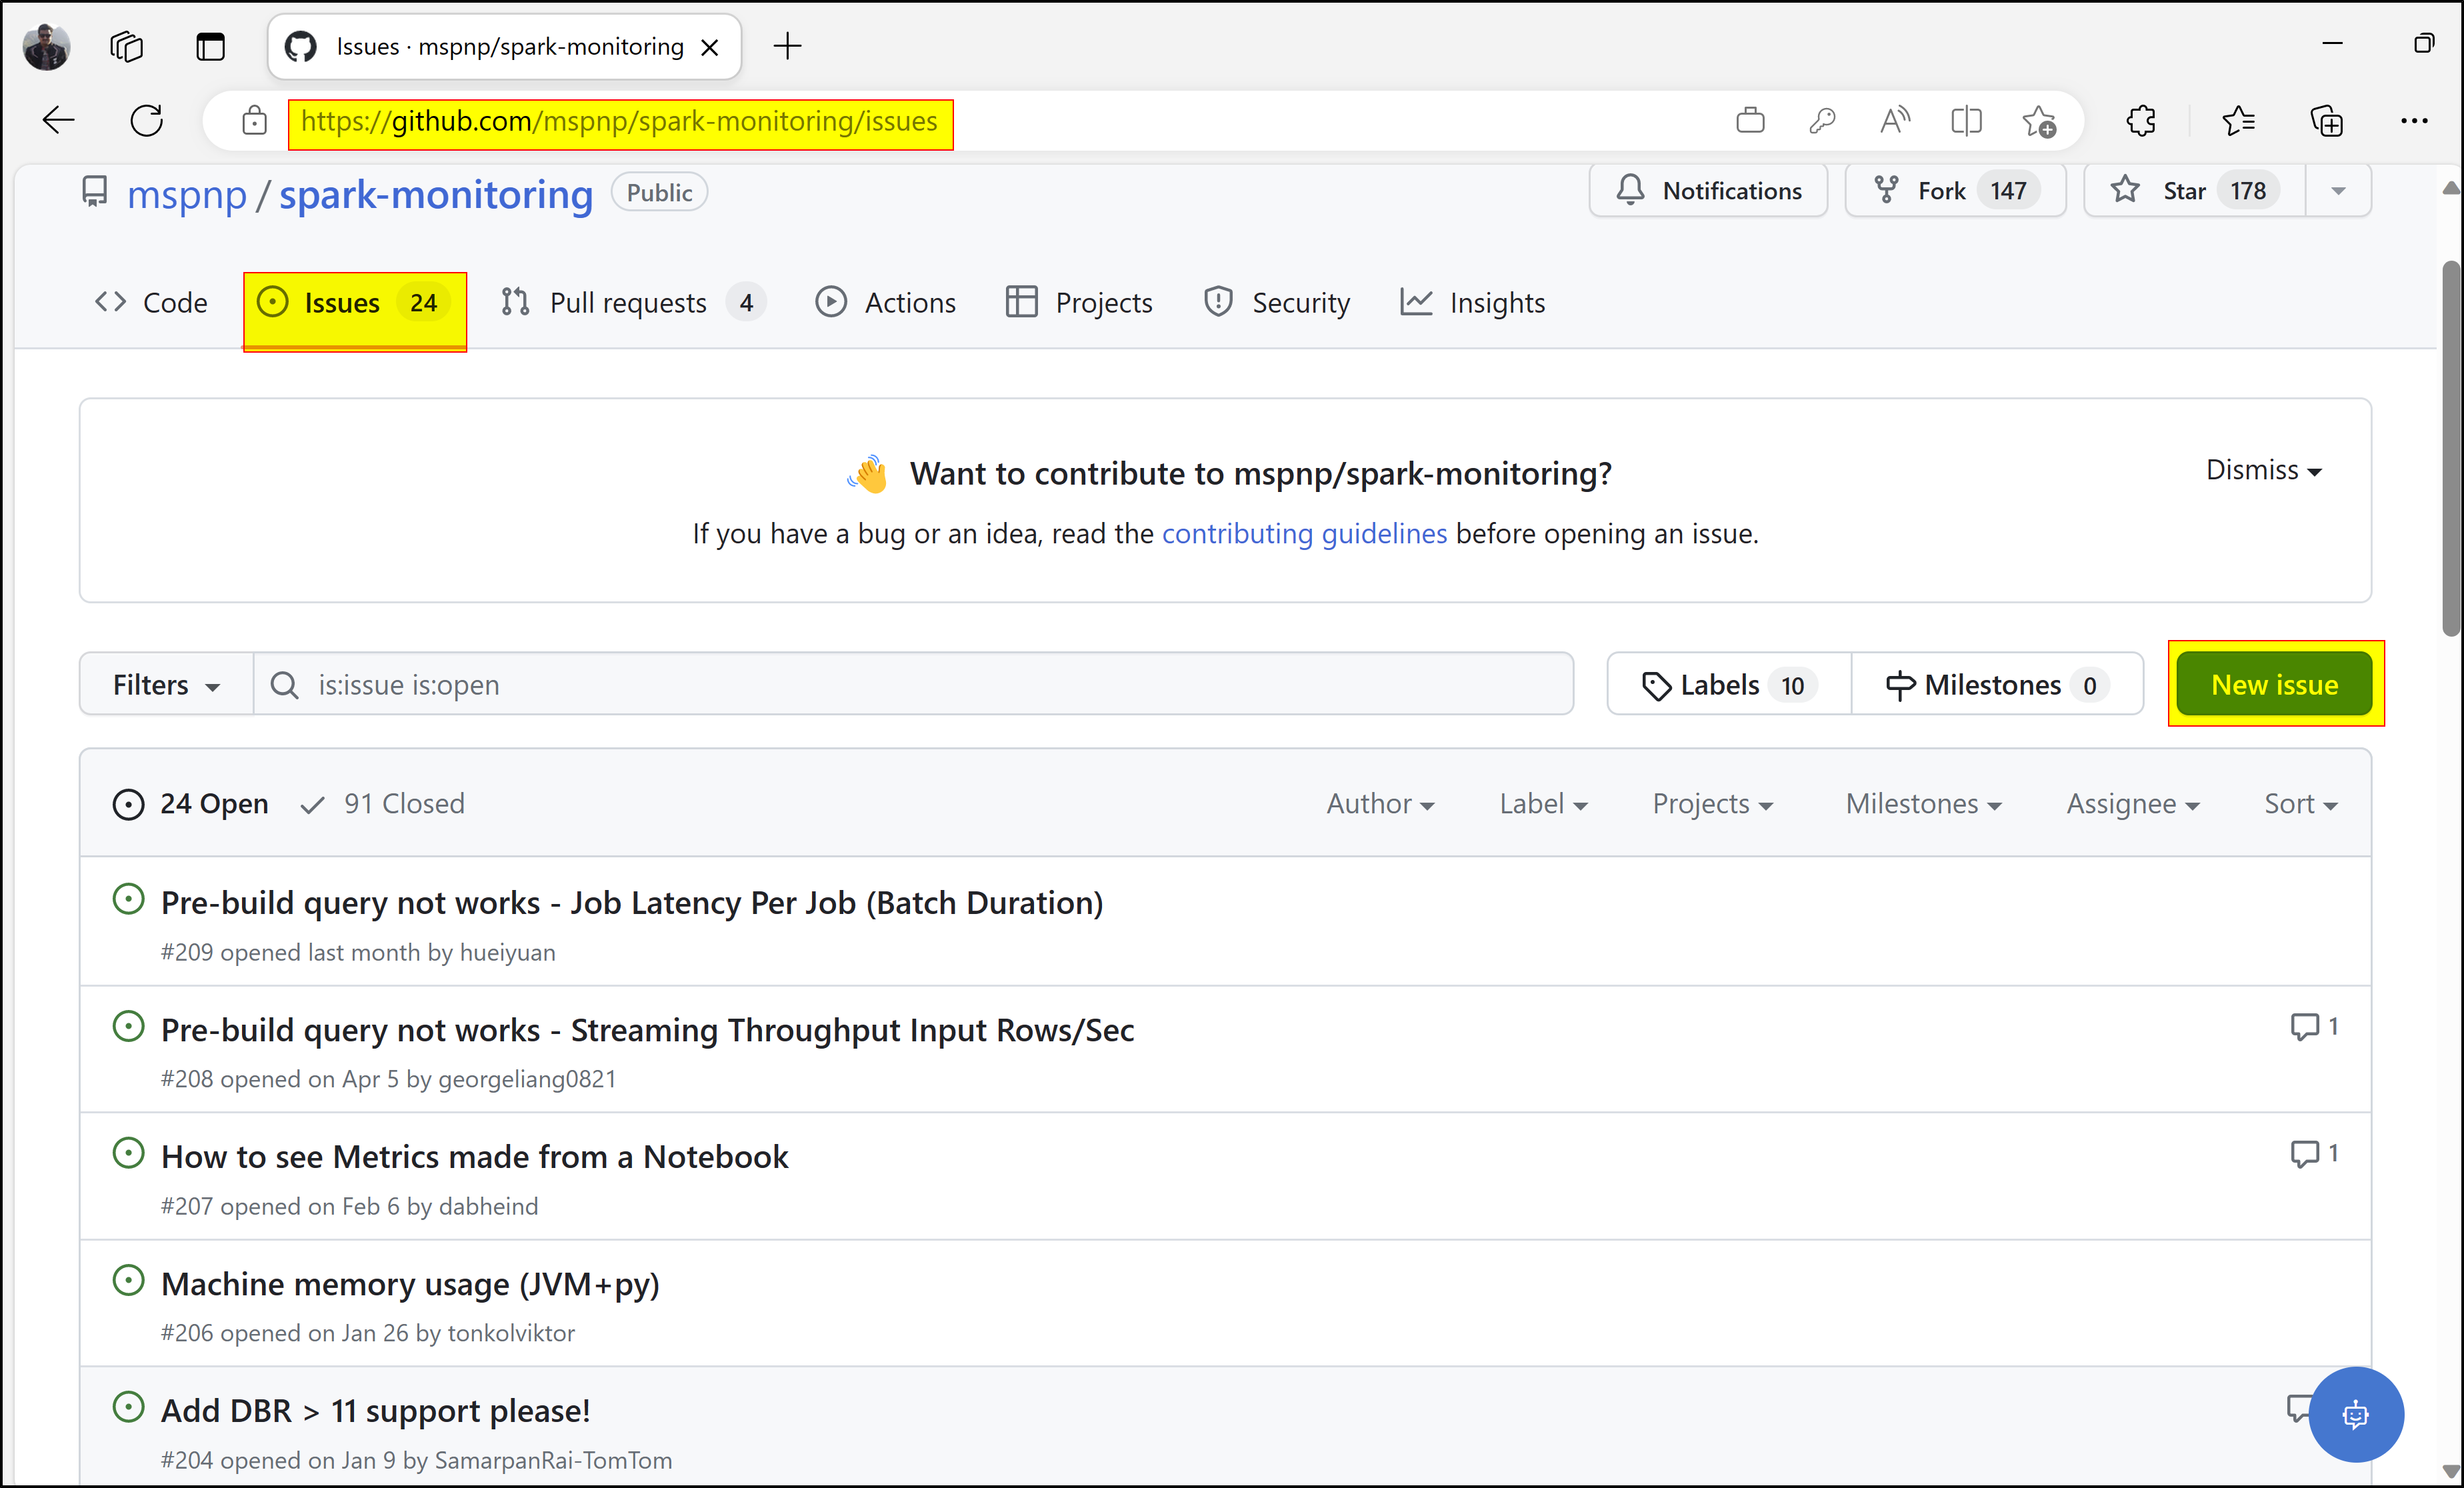This screenshot has width=2464, height=1488.
Task: Click the Notifications bell button
Action: click(1708, 190)
